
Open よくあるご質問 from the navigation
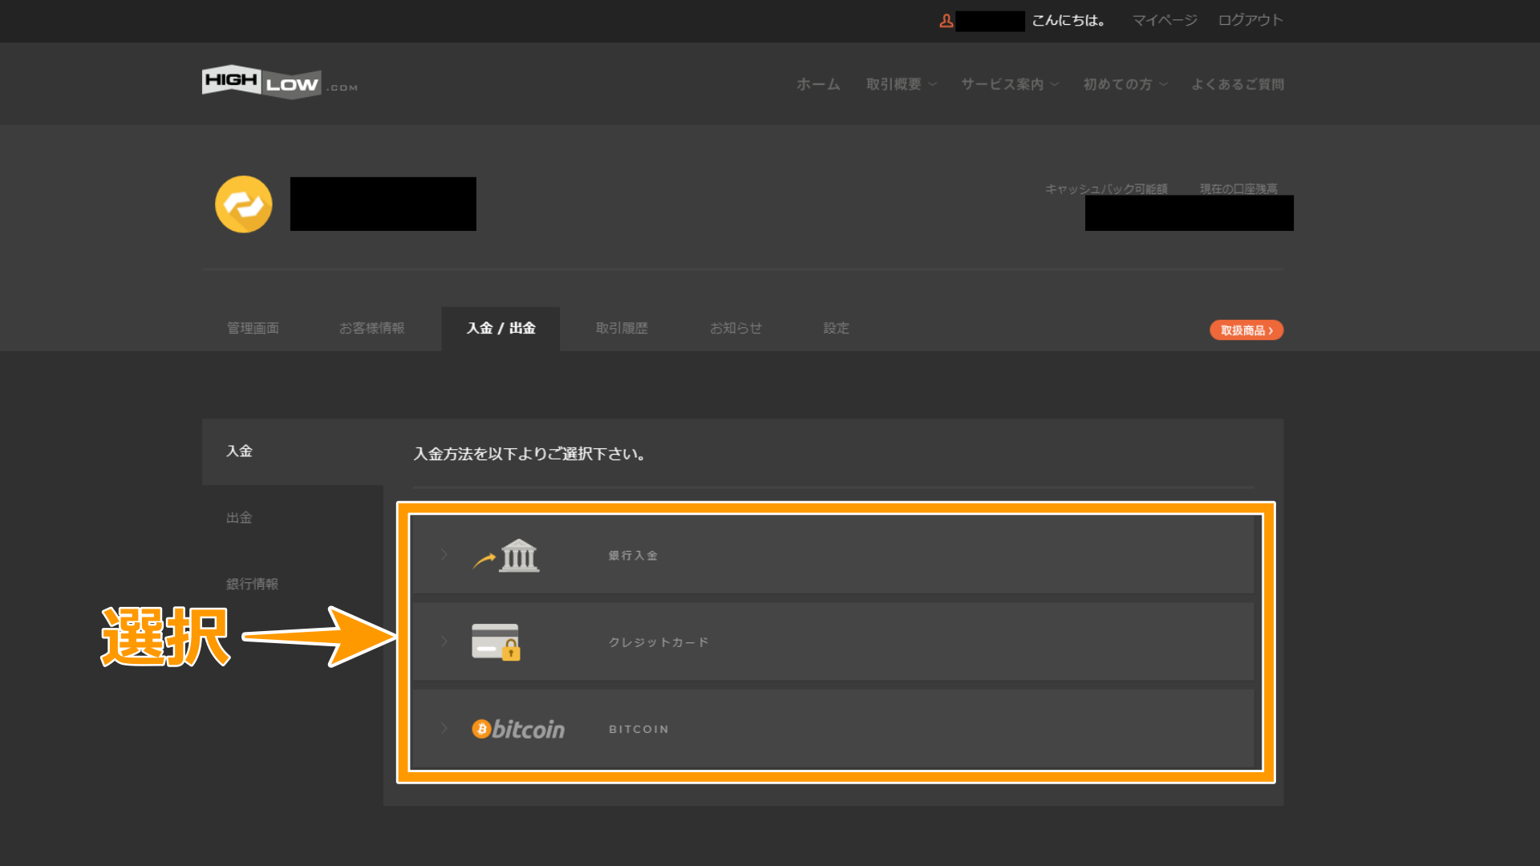click(x=1237, y=83)
